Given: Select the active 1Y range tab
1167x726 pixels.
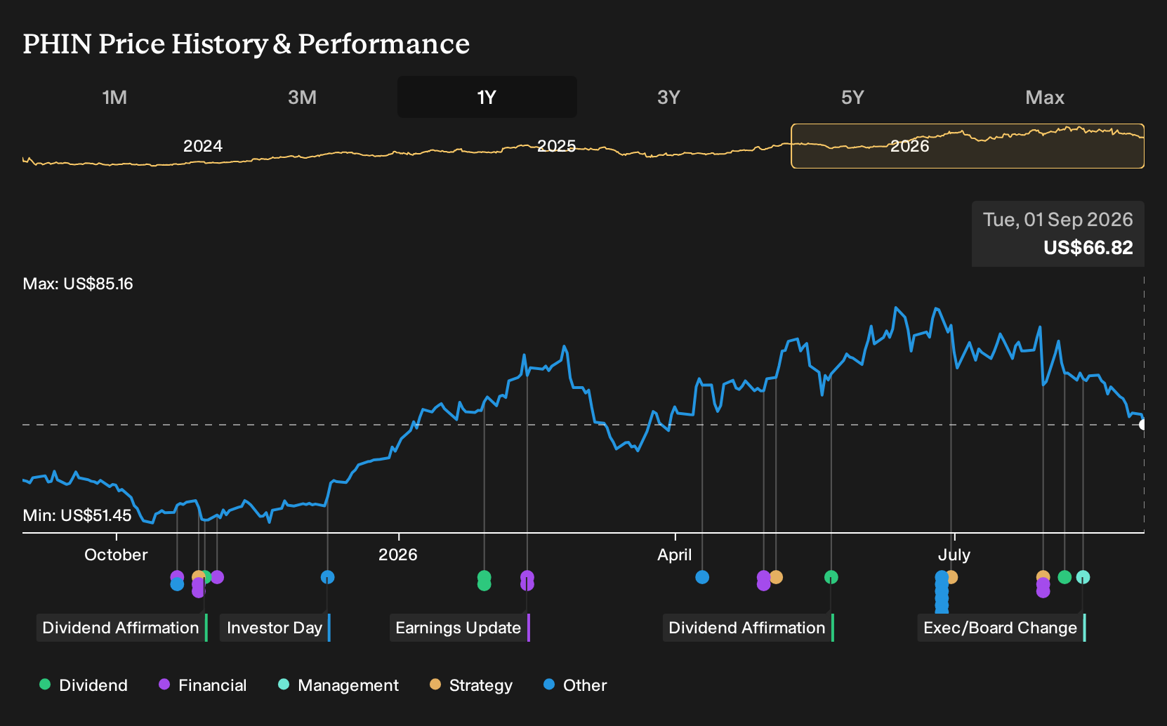Looking at the screenshot, I should coord(487,97).
